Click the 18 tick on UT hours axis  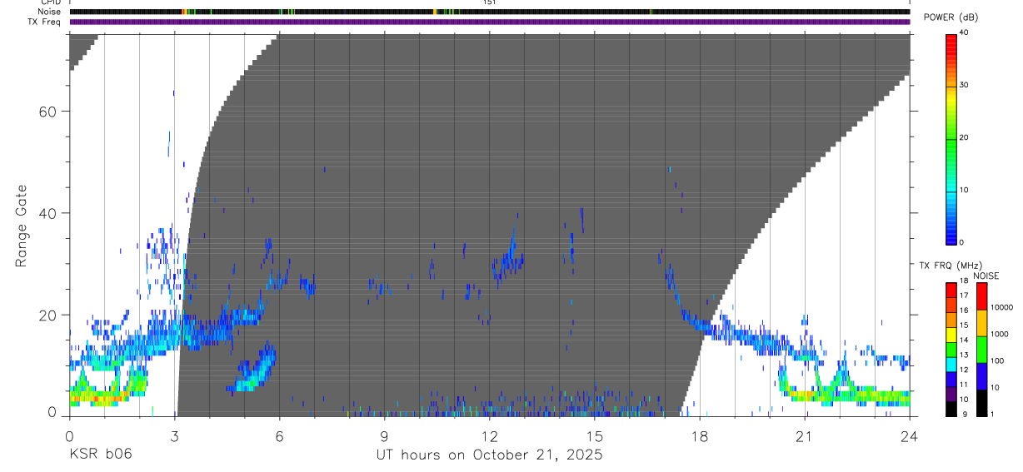tap(700, 435)
